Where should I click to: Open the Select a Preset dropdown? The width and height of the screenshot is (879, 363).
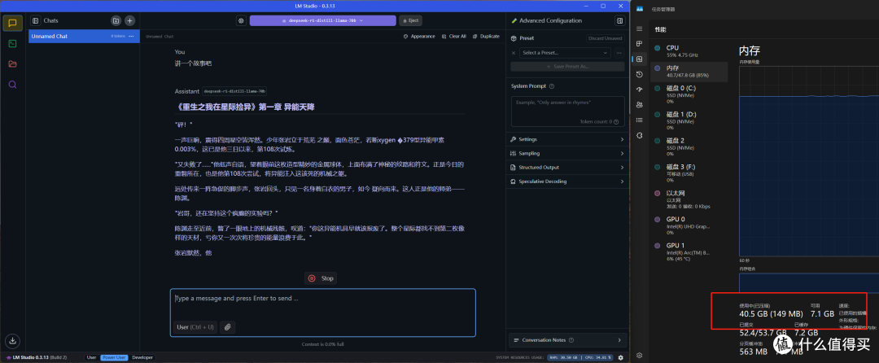coord(565,53)
